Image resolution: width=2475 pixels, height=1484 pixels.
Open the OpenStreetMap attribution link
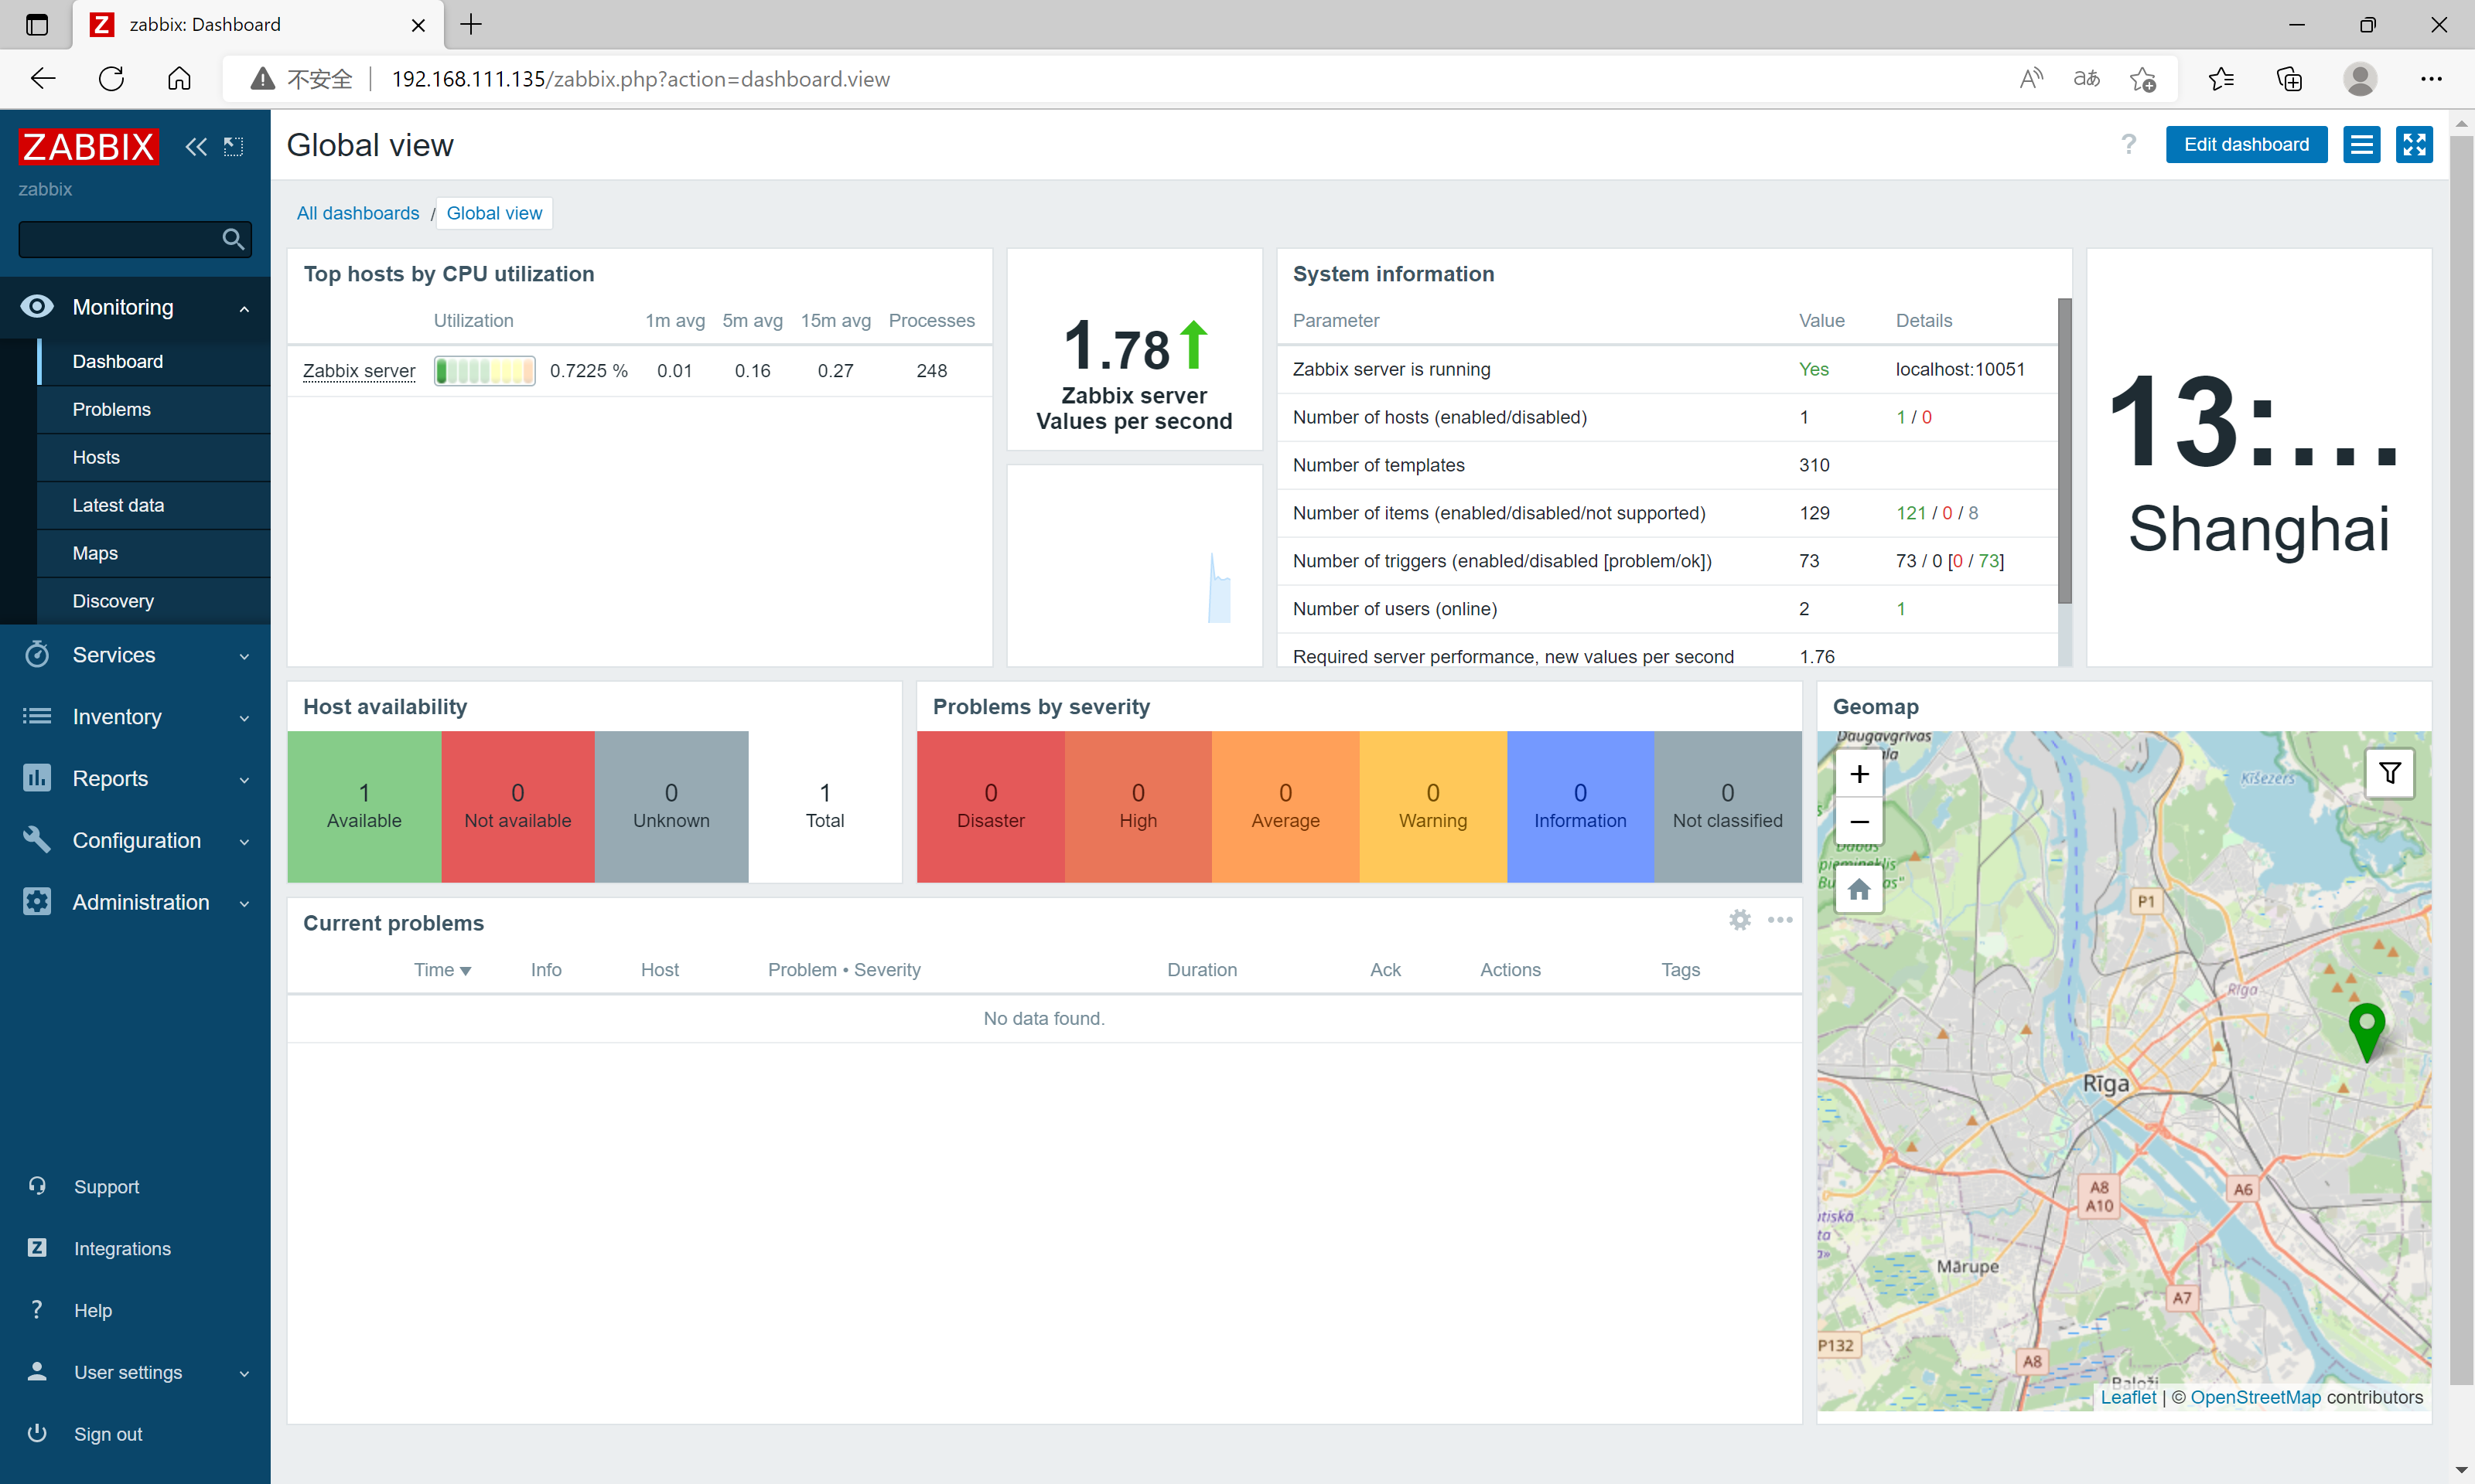(x=2256, y=1397)
